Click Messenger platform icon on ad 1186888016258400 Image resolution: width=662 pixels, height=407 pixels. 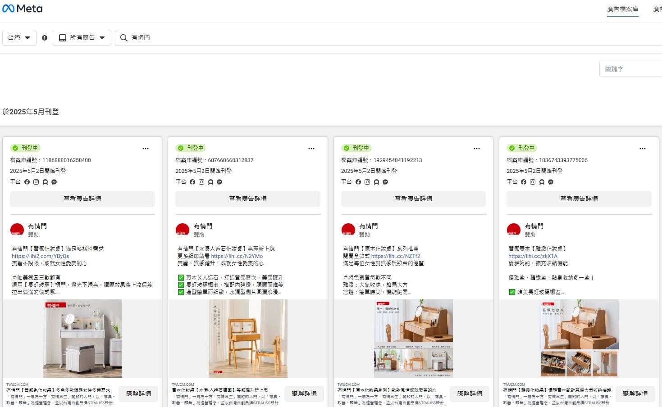[54, 182]
